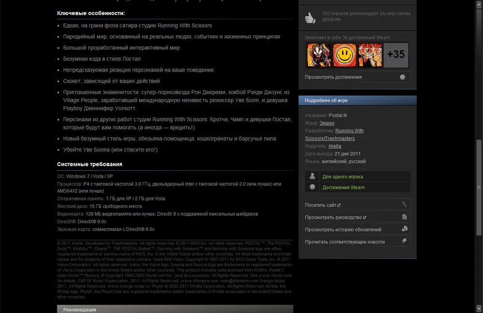This screenshot has width=483, height=313.
Task: Click the Сюжет, зависящий от ваших действий bullet
Action: (x=111, y=81)
